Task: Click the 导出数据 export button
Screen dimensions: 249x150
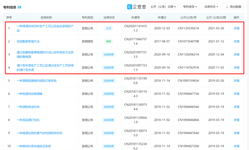Action: (233, 7)
